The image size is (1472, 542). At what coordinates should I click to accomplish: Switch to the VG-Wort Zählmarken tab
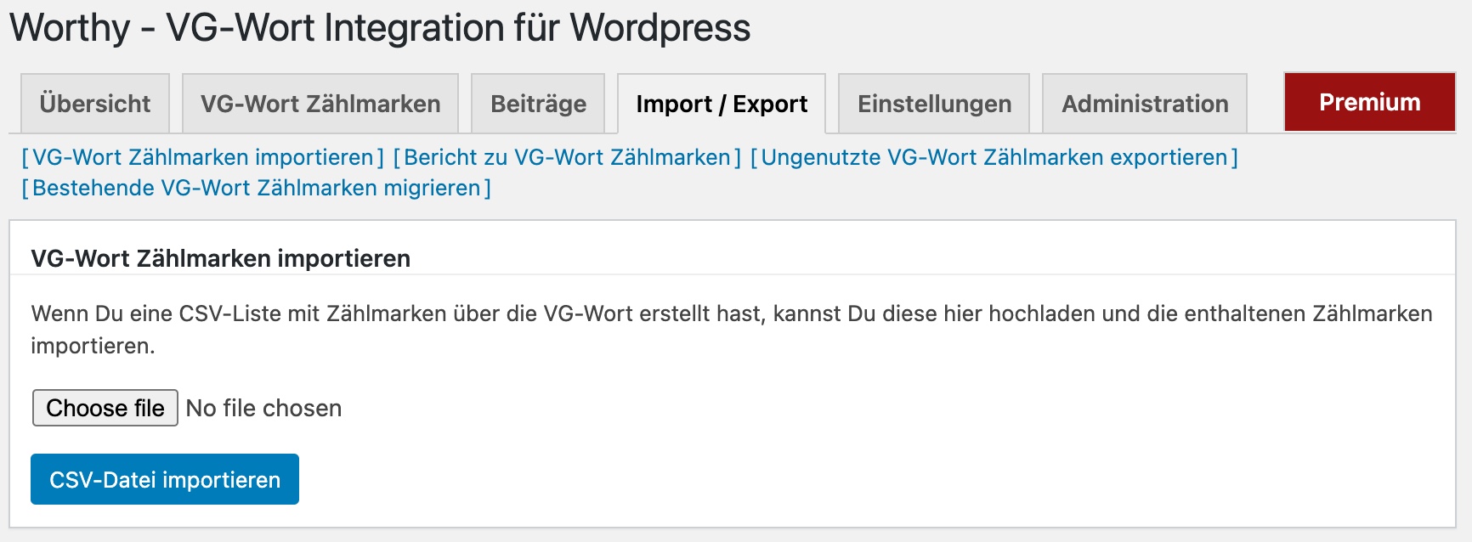tap(320, 104)
